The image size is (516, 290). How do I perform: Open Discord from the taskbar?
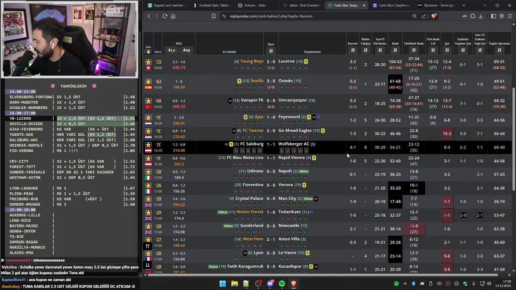click(x=270, y=284)
